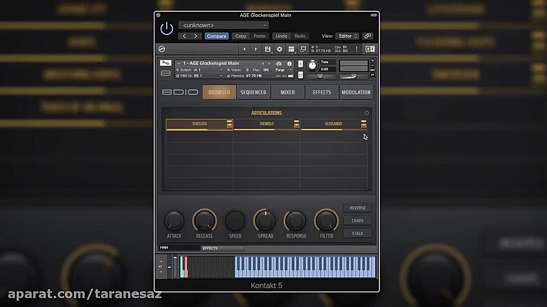Screen dimensions: 547x307
Task: Click the Tune knob
Action: pos(312,65)
